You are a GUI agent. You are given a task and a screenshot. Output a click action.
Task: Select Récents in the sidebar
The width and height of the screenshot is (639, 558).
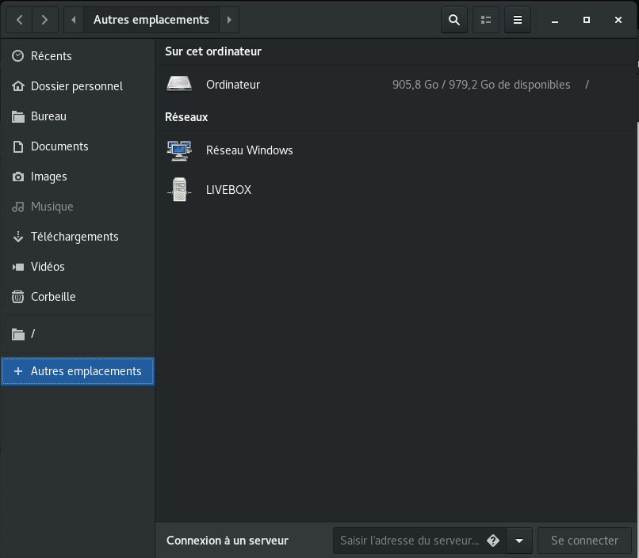click(52, 56)
